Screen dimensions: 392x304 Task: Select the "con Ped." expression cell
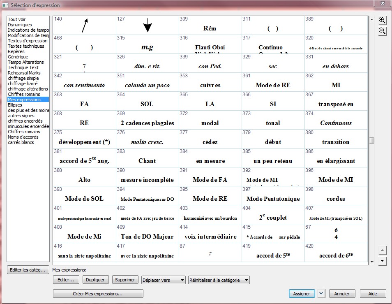click(x=210, y=63)
